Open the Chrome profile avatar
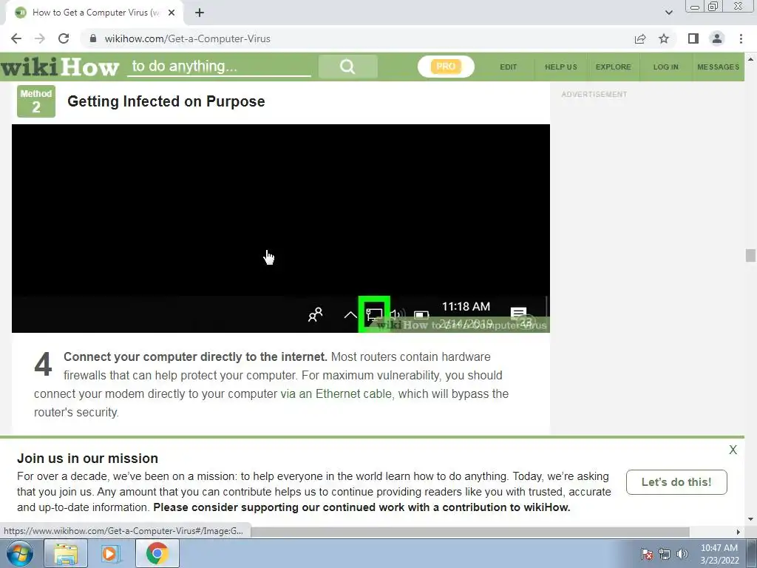This screenshot has height=568, width=757. click(717, 38)
